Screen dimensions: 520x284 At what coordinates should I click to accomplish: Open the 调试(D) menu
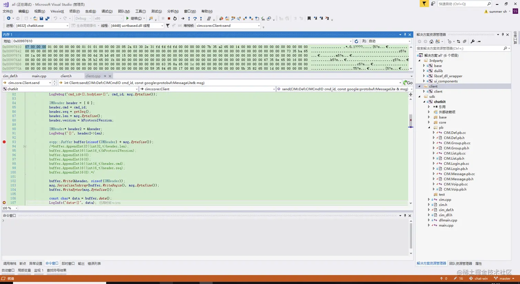(x=107, y=11)
